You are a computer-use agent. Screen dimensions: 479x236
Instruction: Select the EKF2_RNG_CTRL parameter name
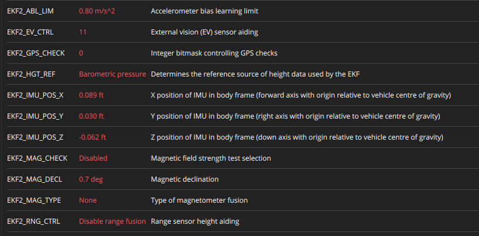click(33, 221)
